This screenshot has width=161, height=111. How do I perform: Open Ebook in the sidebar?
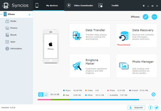coord(13,35)
